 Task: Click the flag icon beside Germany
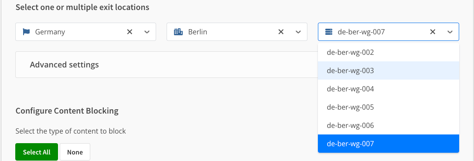click(x=27, y=32)
